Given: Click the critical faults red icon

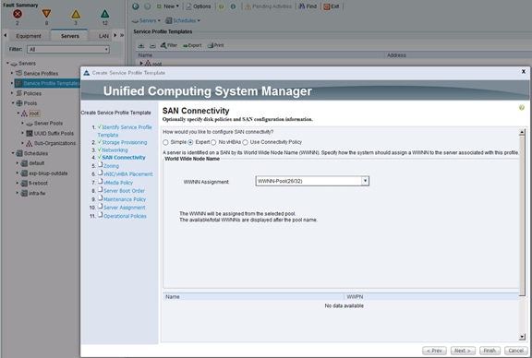Looking at the screenshot, I should [x=18, y=14].
